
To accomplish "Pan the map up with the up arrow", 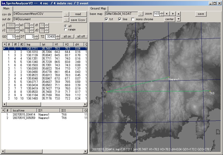I will click(x=179, y=14).
